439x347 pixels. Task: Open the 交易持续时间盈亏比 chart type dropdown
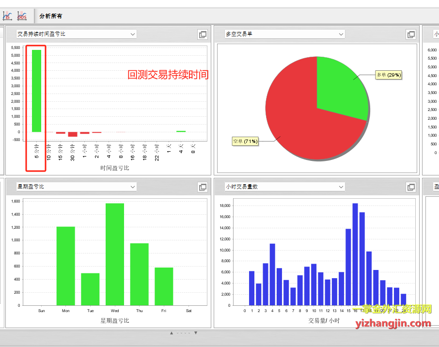132,34
